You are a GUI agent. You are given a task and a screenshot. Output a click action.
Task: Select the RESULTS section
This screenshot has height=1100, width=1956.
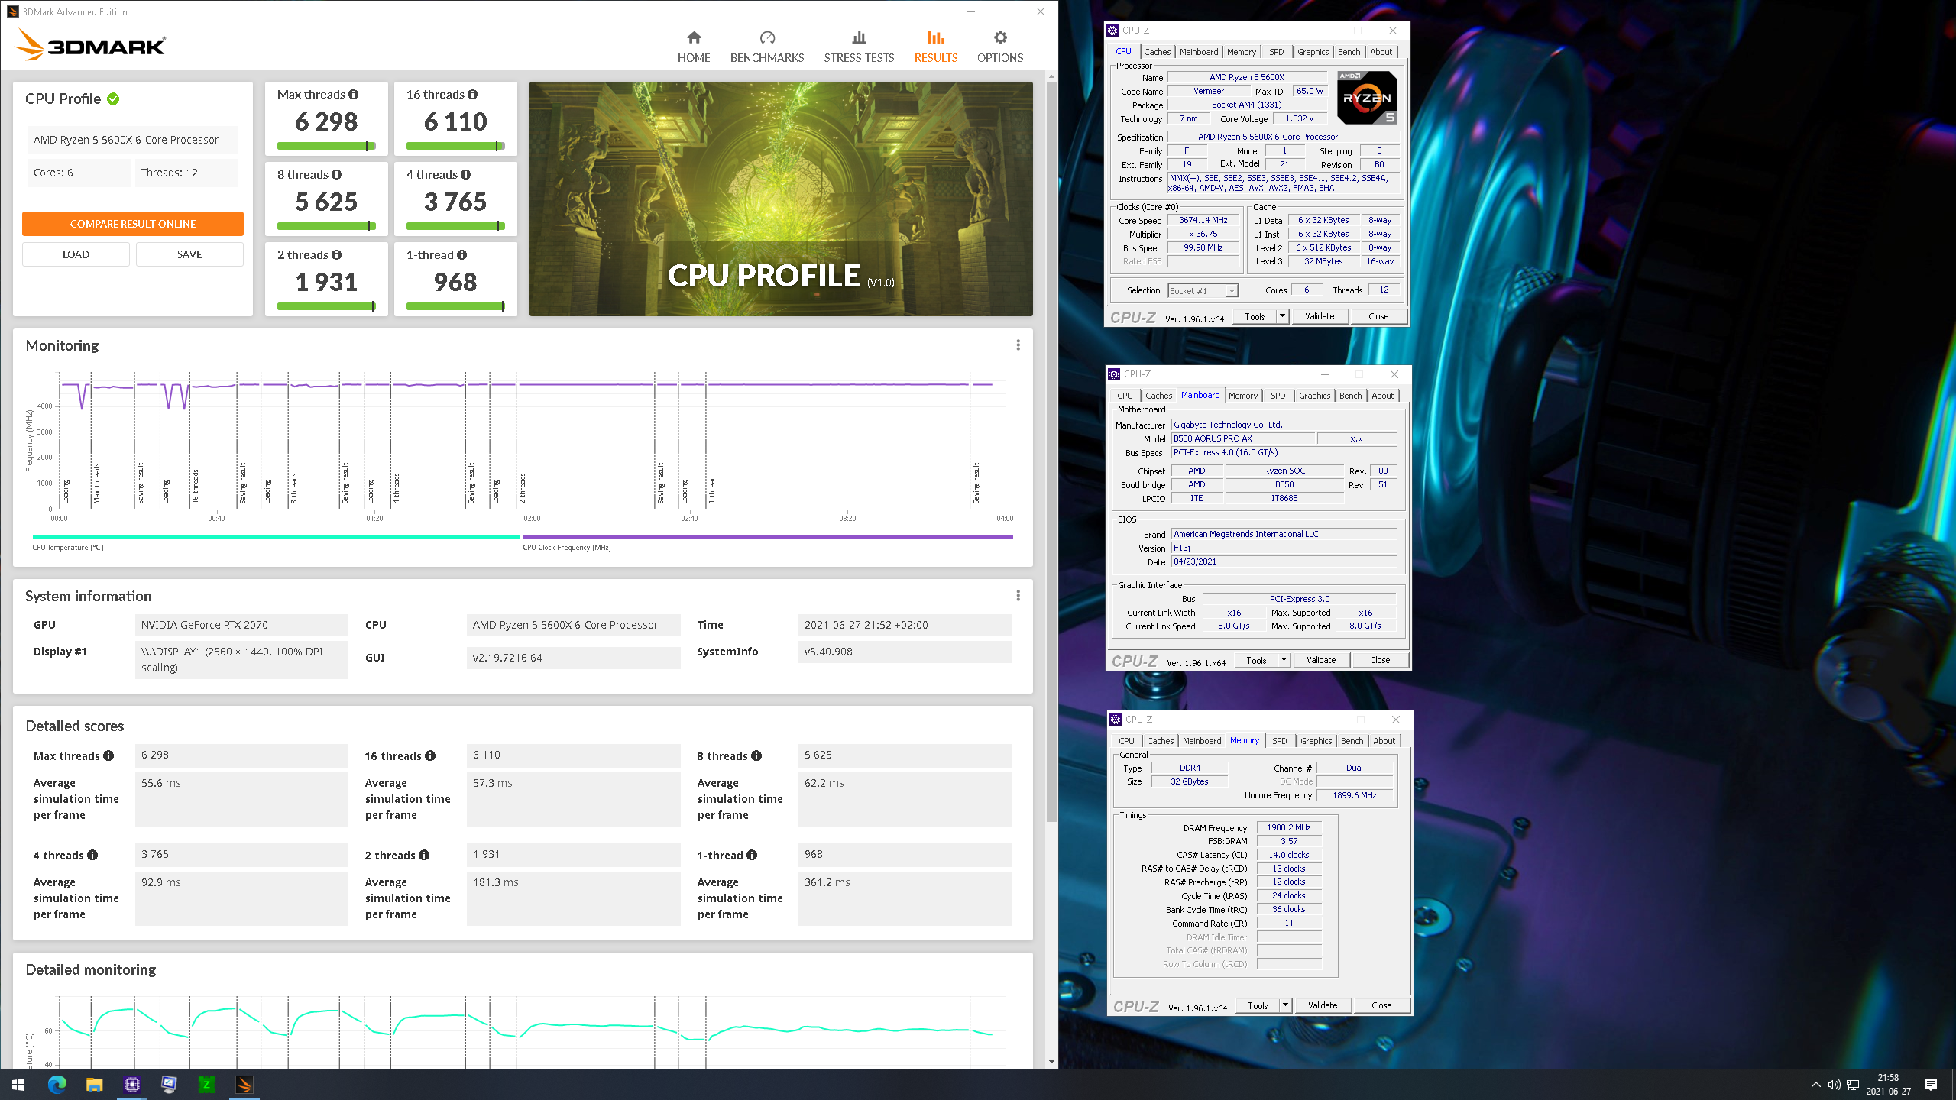click(x=936, y=47)
